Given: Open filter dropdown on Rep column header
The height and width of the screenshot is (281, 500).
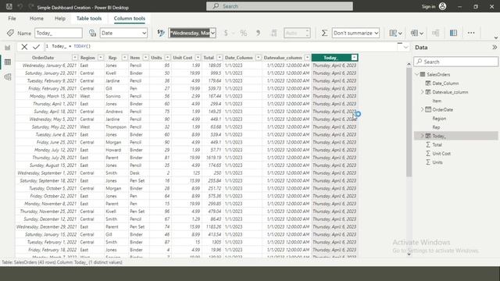Looking at the screenshot, I should [124, 58].
